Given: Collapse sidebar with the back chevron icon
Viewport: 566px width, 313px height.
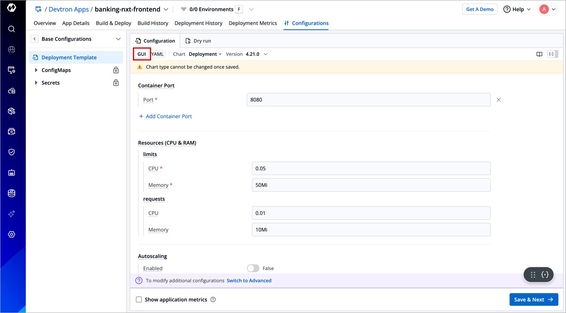Looking at the screenshot, I should 35,39.
